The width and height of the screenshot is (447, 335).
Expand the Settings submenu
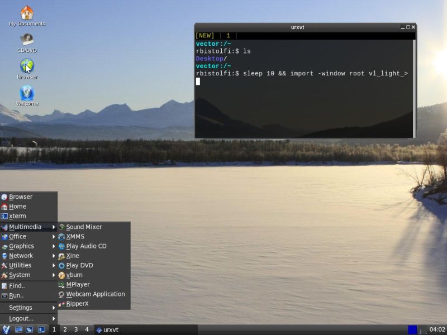[x=20, y=307]
